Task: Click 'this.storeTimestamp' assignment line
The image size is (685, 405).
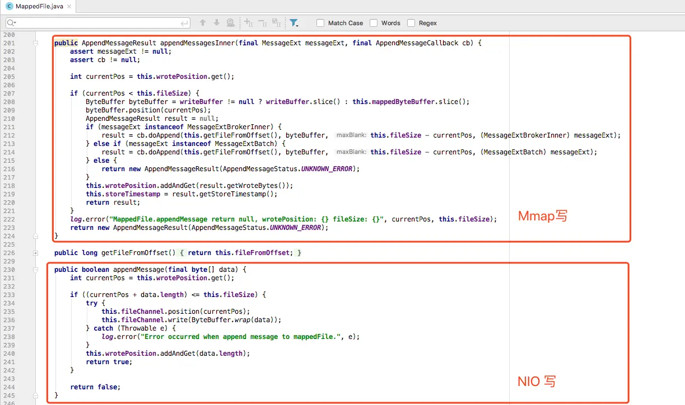Action: pos(181,194)
